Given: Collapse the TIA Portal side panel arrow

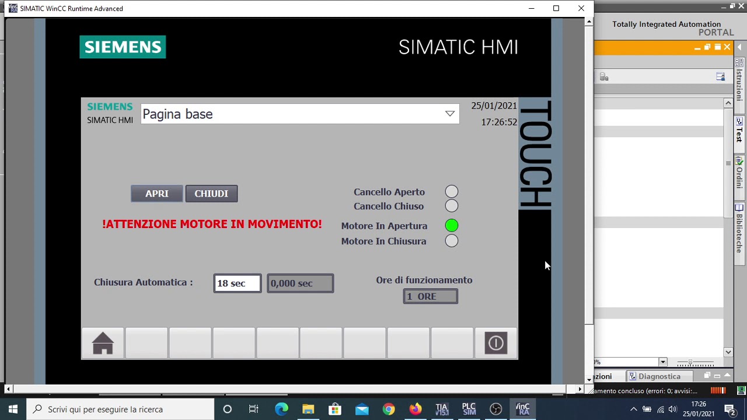Looking at the screenshot, I should [739, 47].
